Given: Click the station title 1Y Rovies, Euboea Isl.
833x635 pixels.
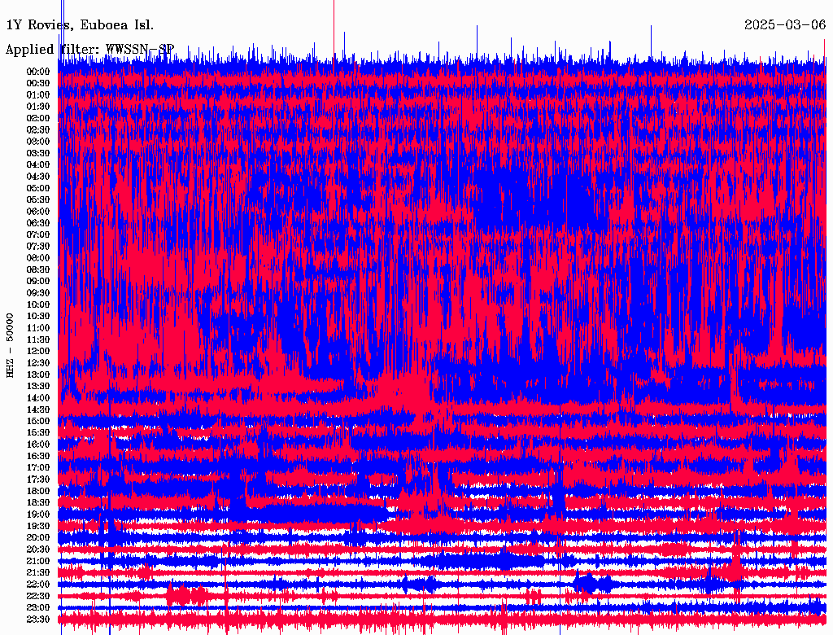Looking at the screenshot, I should point(80,25).
